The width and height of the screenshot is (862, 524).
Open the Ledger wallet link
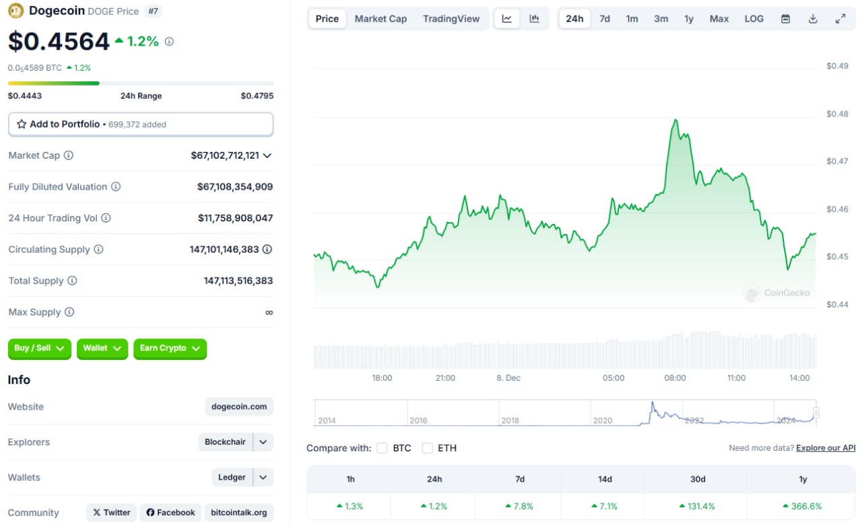(x=232, y=478)
